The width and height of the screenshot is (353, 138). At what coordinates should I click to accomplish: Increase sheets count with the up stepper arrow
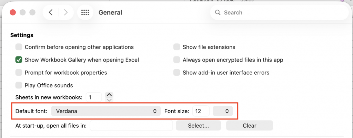point(109,95)
